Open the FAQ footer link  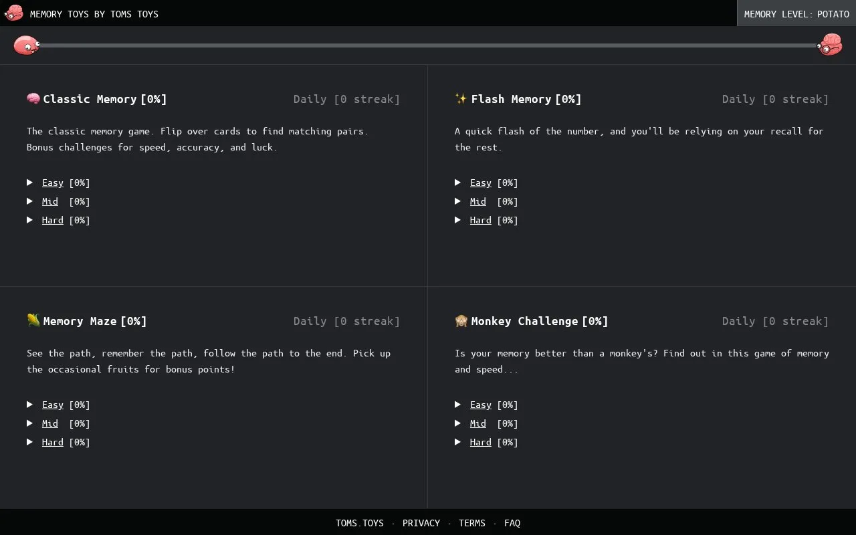pos(512,523)
